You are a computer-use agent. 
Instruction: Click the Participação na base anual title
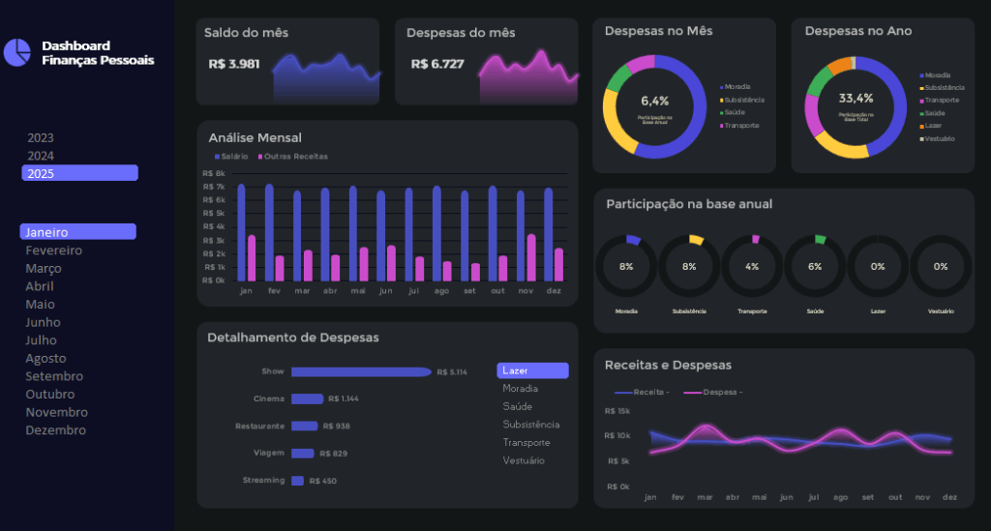[x=689, y=204]
